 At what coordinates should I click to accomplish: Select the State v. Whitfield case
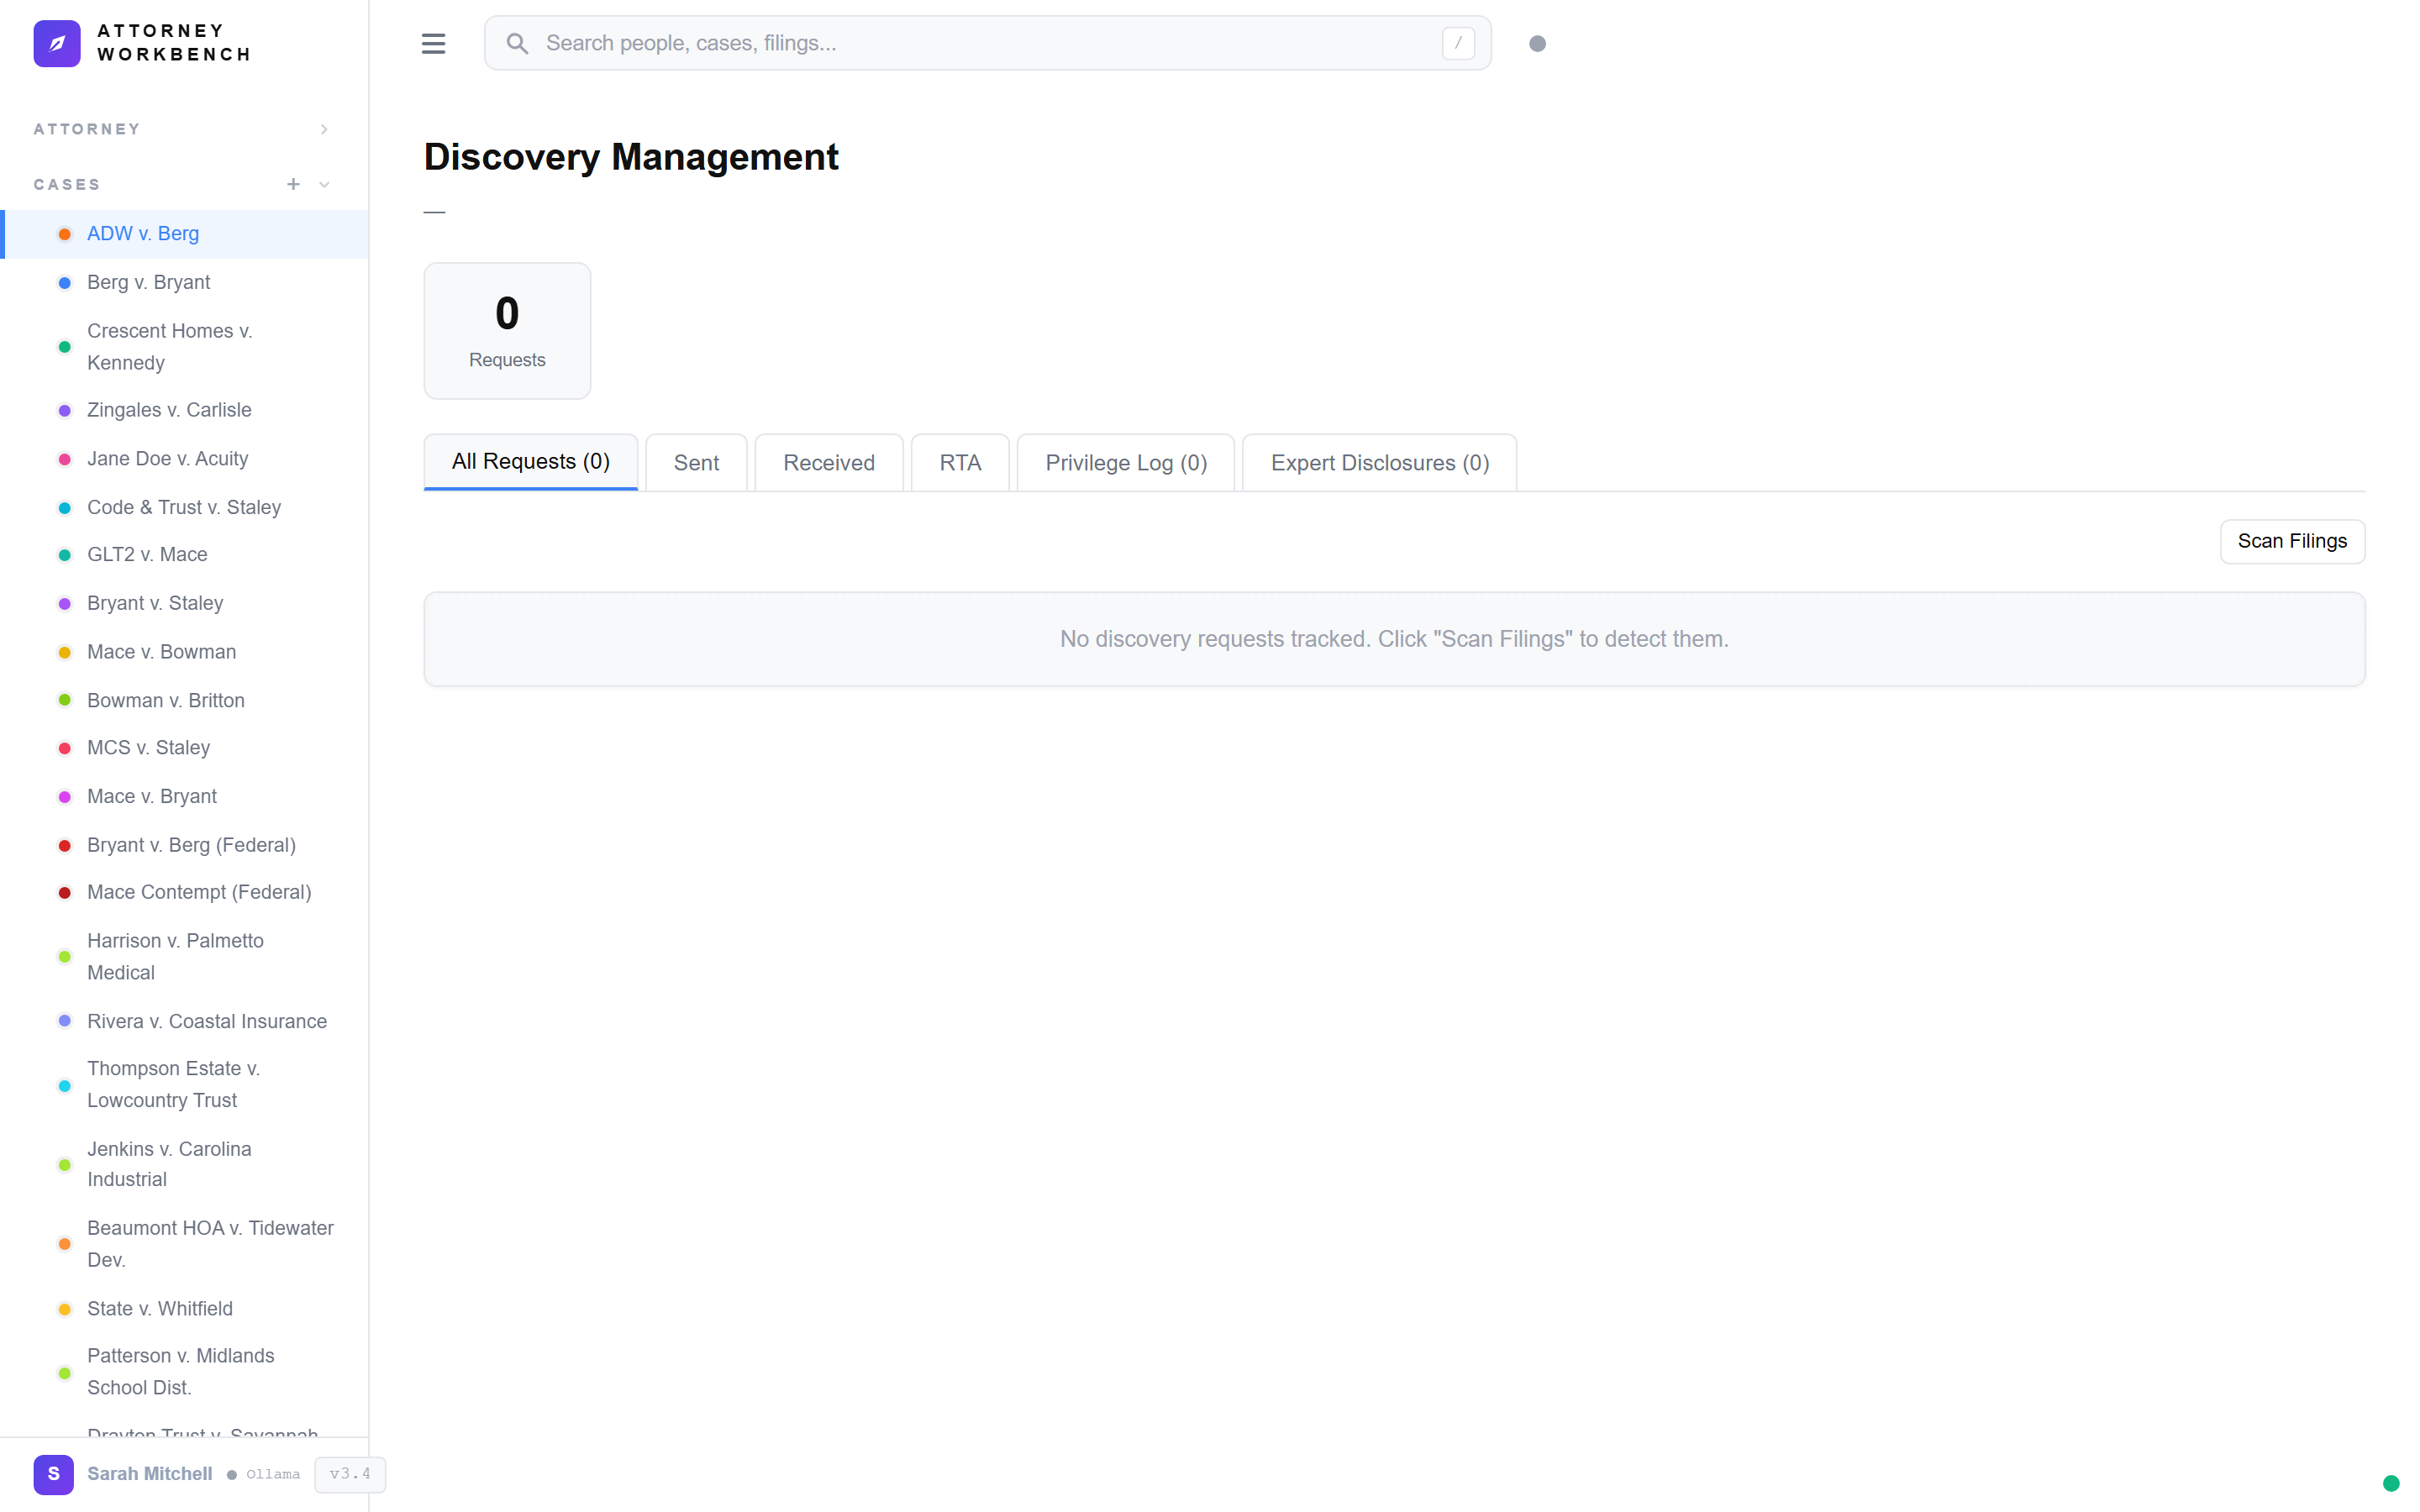[160, 1308]
